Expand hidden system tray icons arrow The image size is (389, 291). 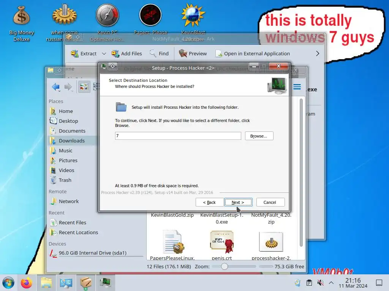click(x=331, y=283)
